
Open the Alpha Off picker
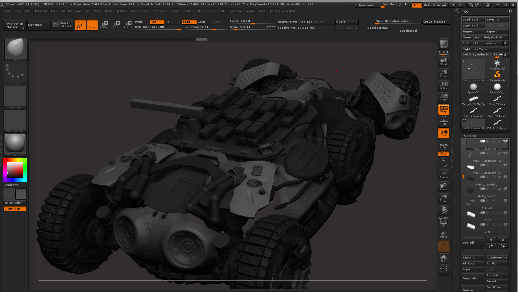[15, 97]
